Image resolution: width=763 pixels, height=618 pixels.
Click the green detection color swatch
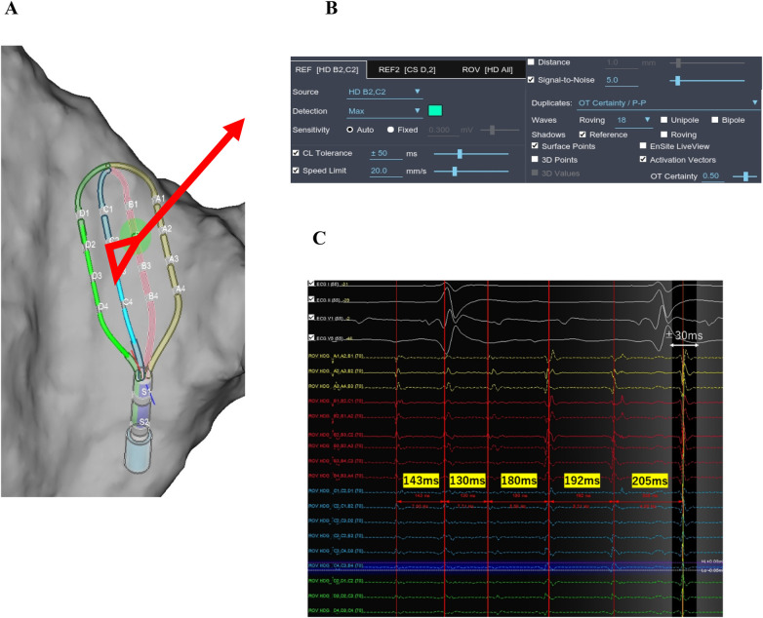435,111
